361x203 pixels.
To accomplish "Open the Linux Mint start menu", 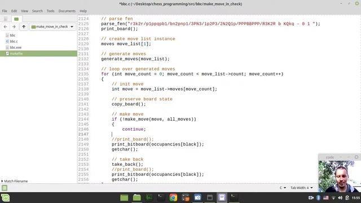I will pyautogui.click(x=5, y=198).
